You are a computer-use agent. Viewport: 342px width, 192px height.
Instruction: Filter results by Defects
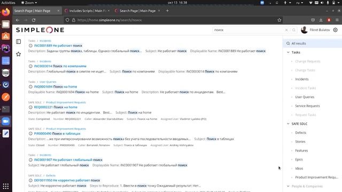point(300,133)
